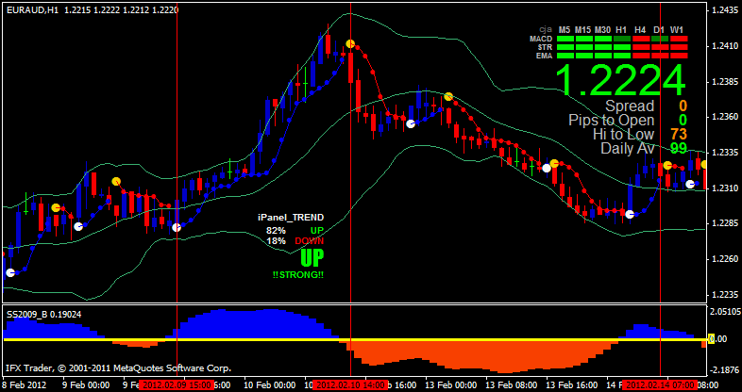
Task: Click the 1.2285 price axis label
Action: [723, 223]
